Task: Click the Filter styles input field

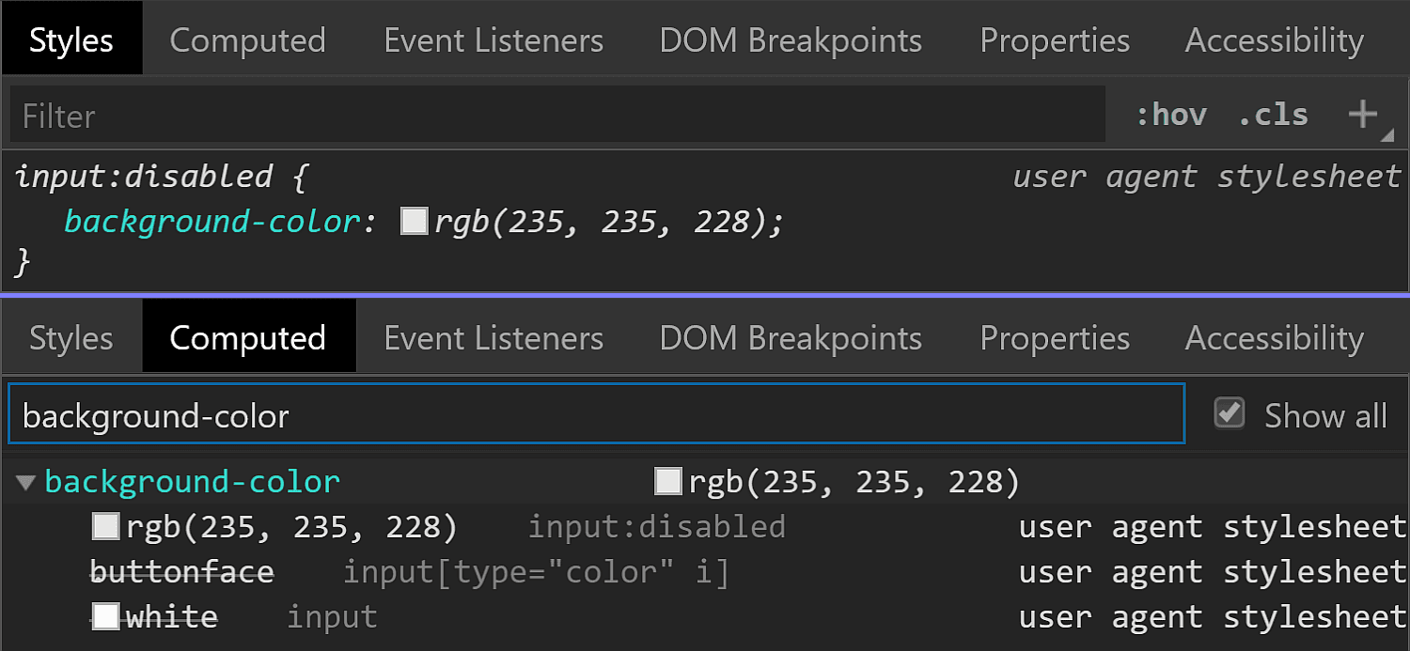Action: pyautogui.click(x=557, y=116)
